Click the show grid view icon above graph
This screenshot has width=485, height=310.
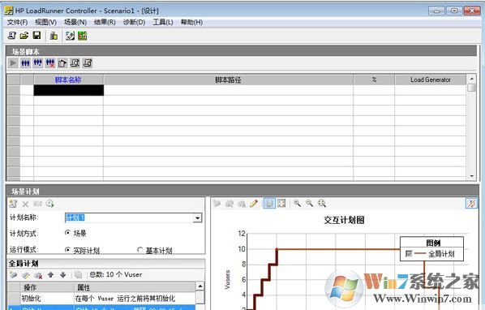(x=269, y=203)
